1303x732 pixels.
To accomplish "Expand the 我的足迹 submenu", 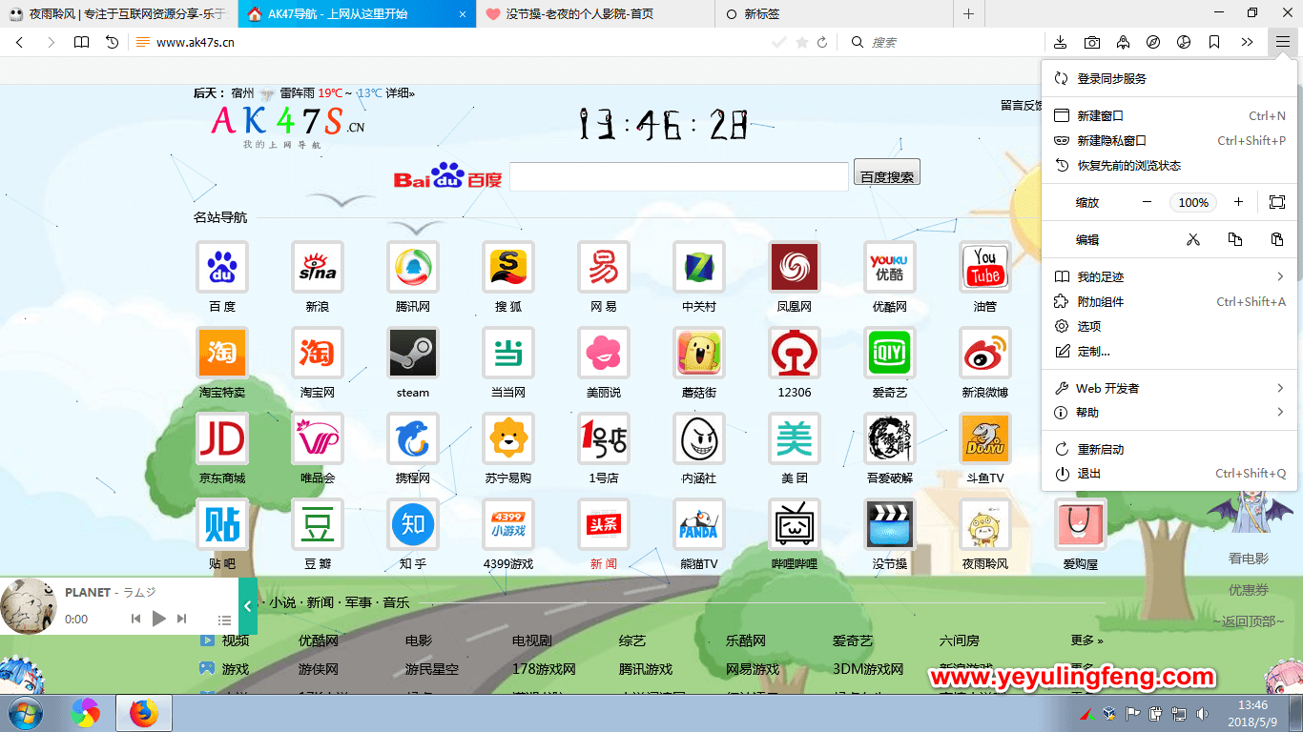I will [x=1169, y=276].
